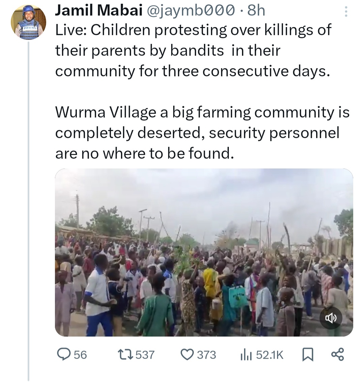Click the 52.1K views count

coord(270,355)
